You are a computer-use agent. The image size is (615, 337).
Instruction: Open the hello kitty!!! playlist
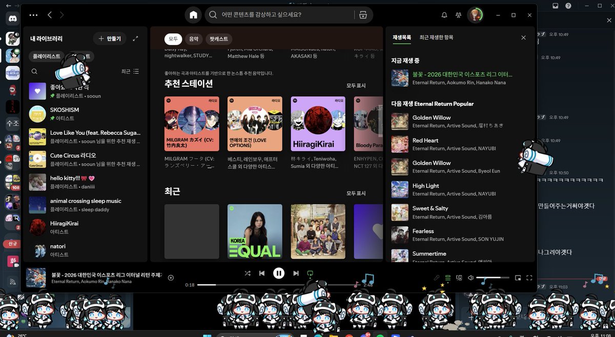(85, 182)
